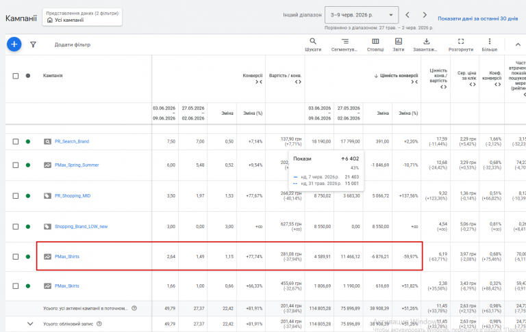This screenshot has width=526, height=332.
Task: Sort by Кампанія column header
Action: (x=53, y=76)
